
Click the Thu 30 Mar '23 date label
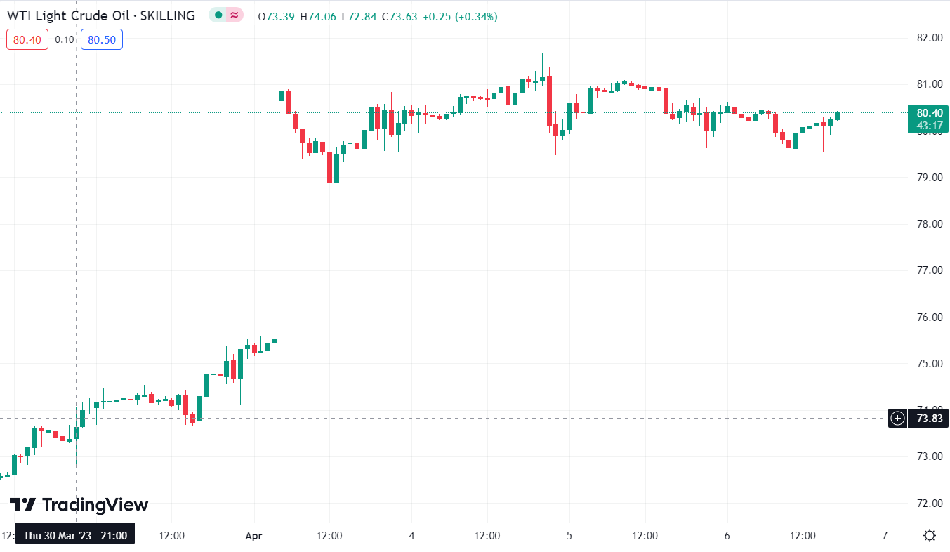[x=76, y=536]
